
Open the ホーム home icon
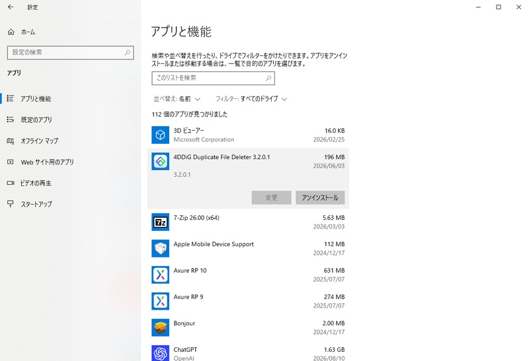click(11, 32)
